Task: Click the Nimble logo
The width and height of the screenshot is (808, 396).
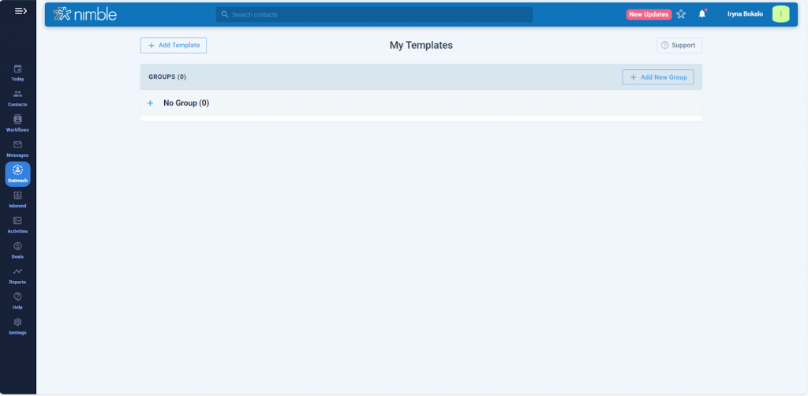Action: pyautogui.click(x=84, y=14)
